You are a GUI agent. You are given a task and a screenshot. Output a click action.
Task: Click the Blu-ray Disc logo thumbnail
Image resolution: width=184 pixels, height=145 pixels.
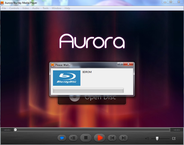(x=66, y=78)
